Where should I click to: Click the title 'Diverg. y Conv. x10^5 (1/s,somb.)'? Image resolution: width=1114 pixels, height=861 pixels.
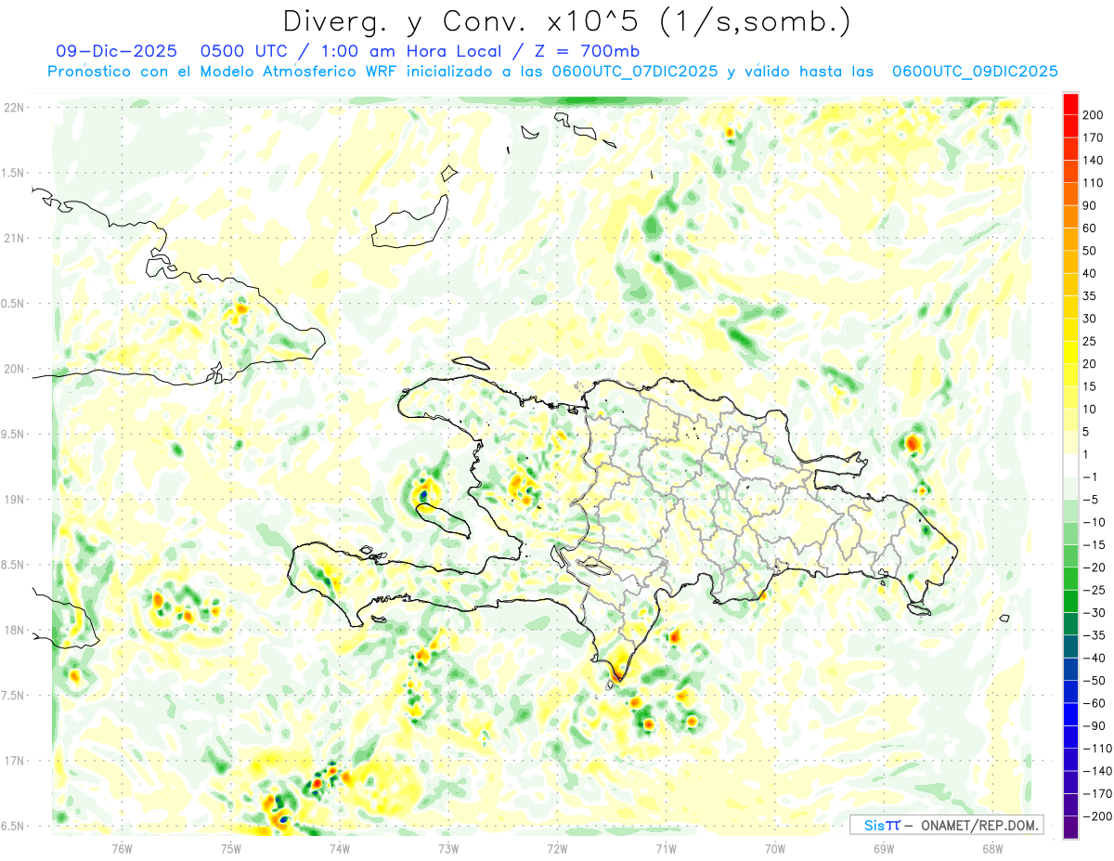[565, 22]
